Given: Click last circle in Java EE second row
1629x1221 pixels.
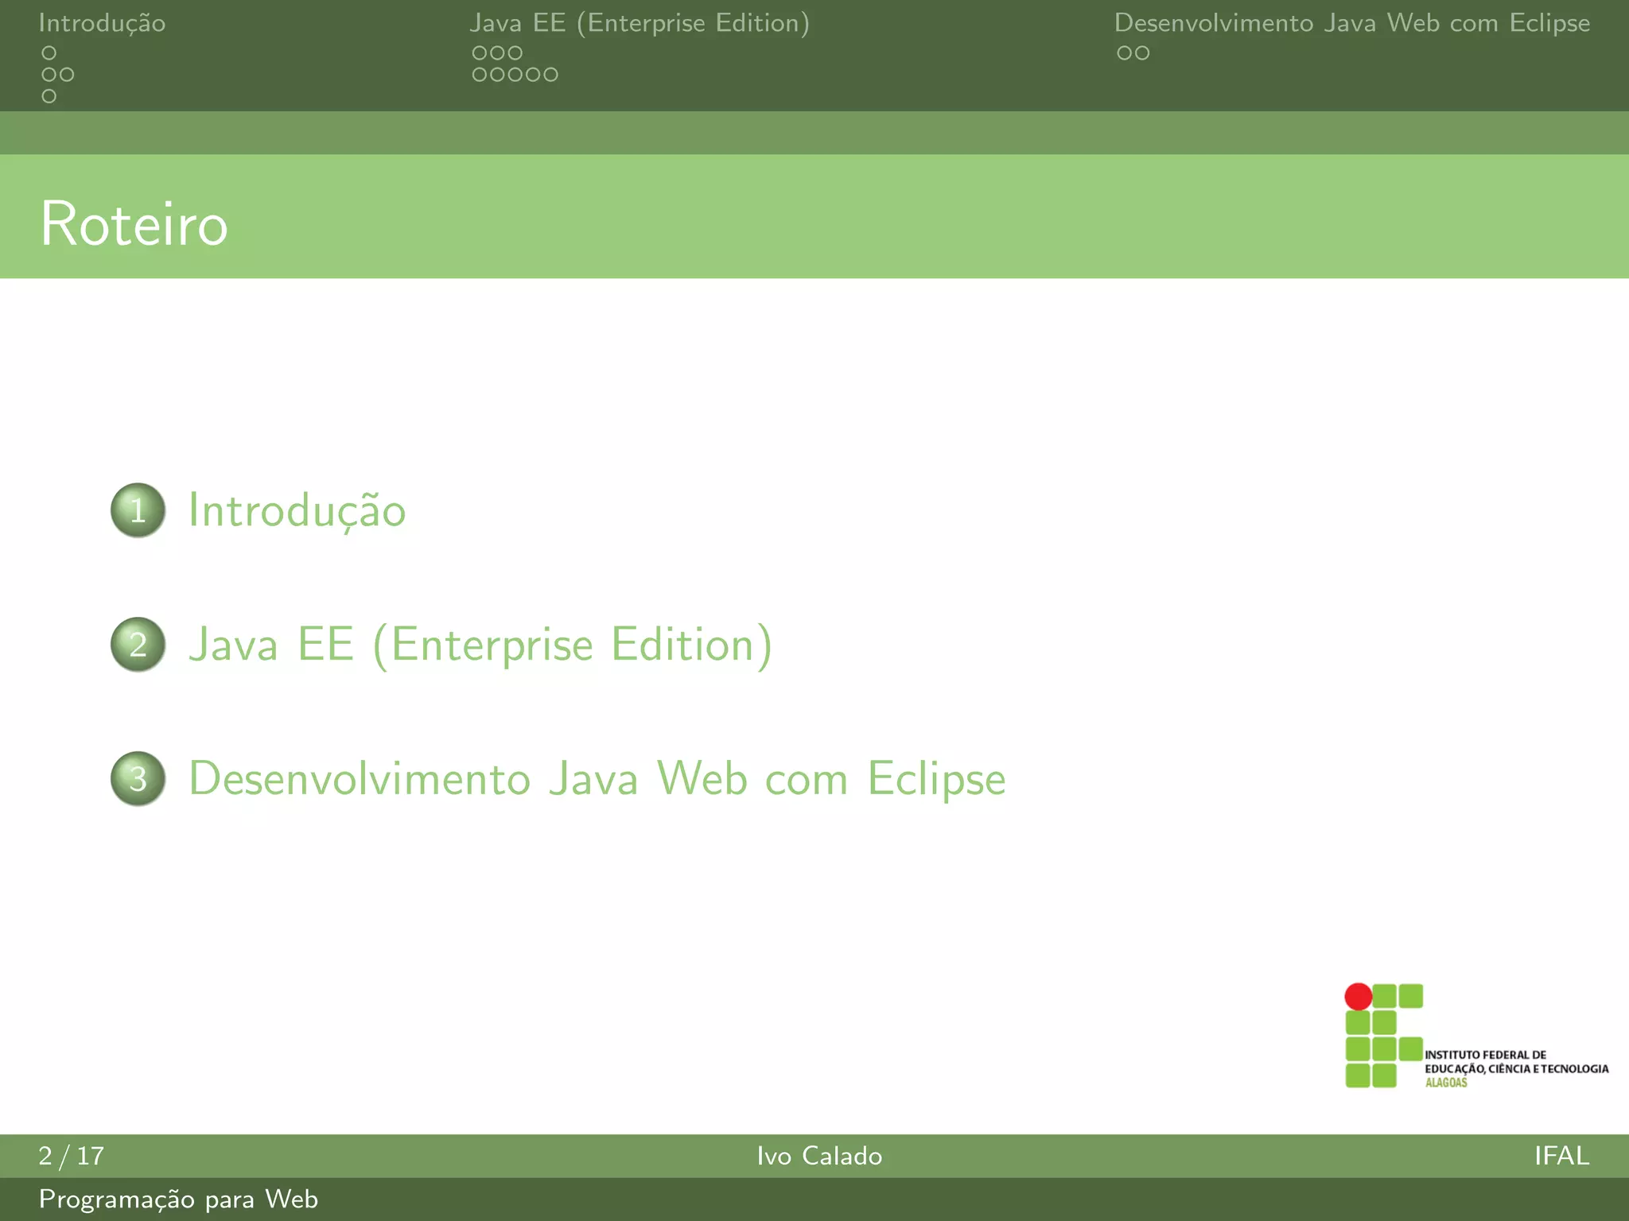Looking at the screenshot, I should (550, 75).
